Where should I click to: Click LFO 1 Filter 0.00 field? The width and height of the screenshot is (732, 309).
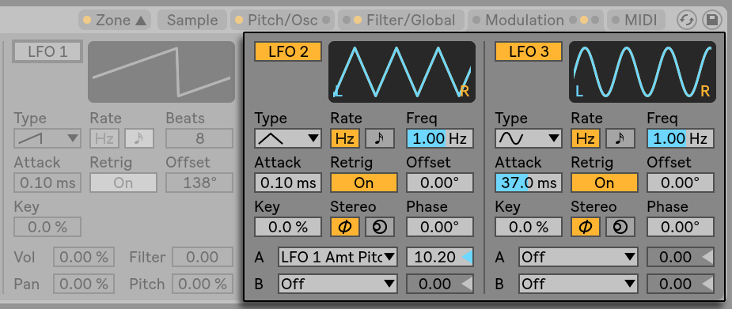pos(203,257)
